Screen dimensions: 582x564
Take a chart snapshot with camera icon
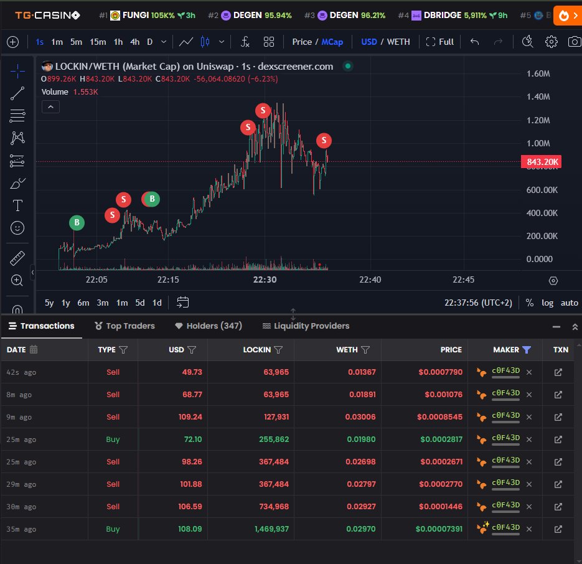tap(575, 42)
